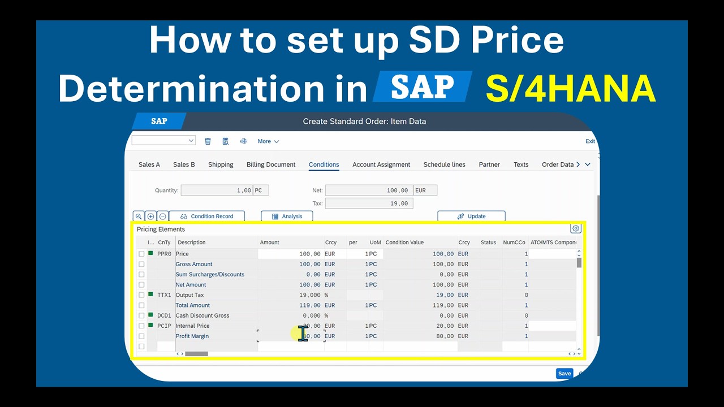724x407 pixels.
Task: Click the plus insert row icon
Action: point(150,217)
